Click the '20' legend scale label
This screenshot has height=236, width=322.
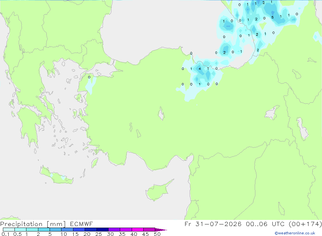(x=87, y=234)
